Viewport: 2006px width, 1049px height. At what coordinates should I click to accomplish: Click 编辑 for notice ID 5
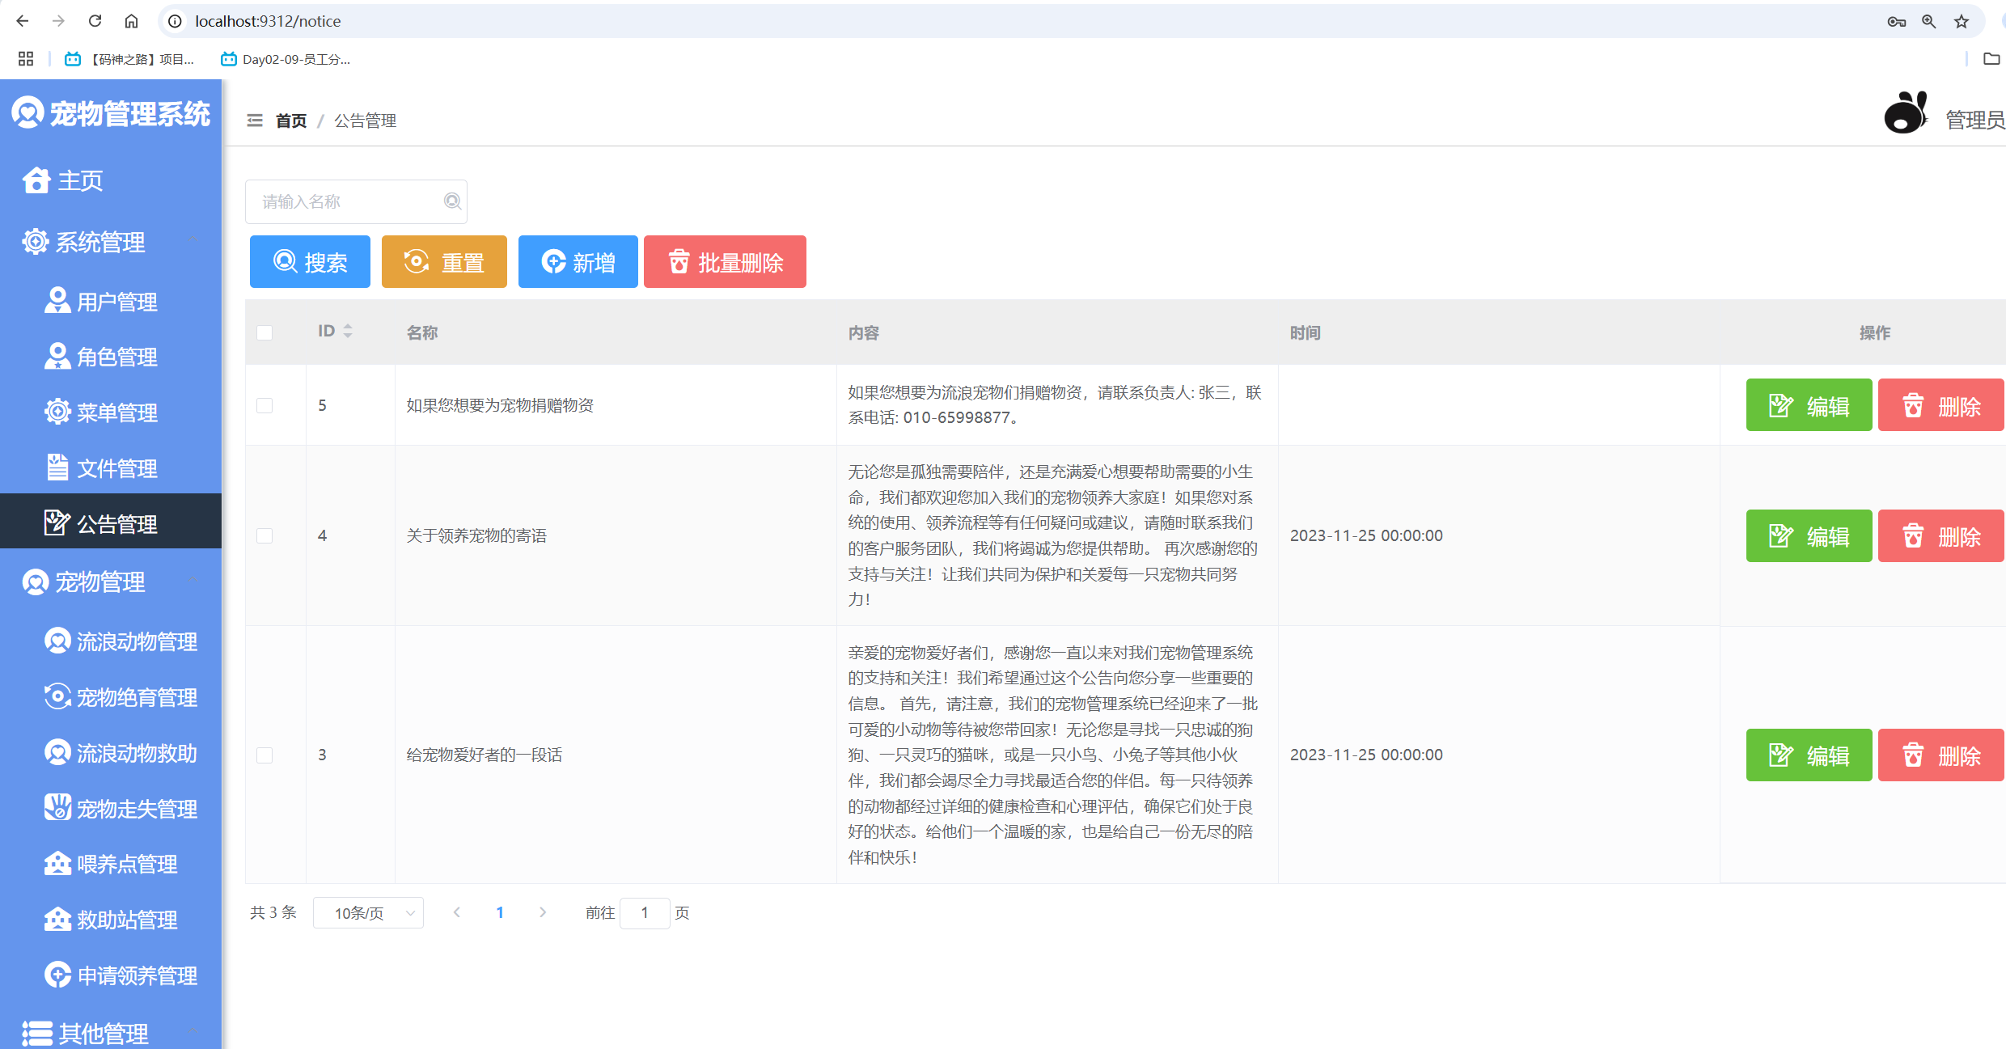pyautogui.click(x=1809, y=405)
